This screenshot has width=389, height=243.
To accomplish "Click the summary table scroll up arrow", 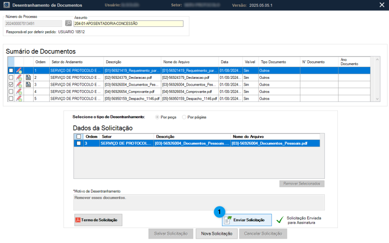I will click(377, 59).
